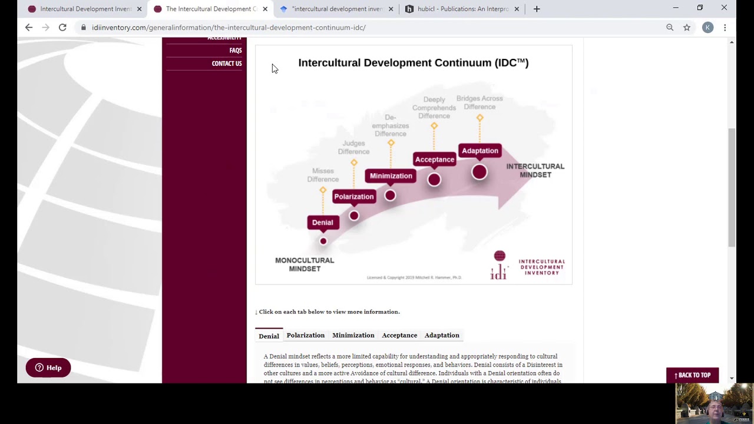Viewport: 754px width, 424px height.
Task: Open a new browser tab
Action: [x=537, y=9]
